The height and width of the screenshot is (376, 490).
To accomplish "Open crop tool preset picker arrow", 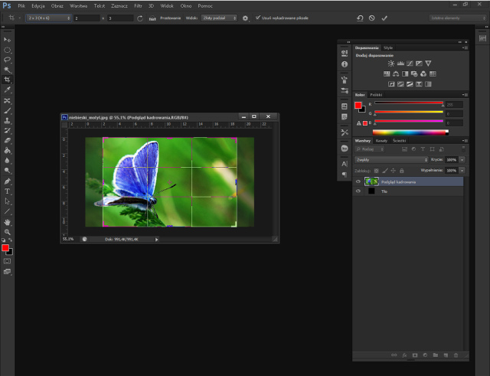I will (19, 18).
